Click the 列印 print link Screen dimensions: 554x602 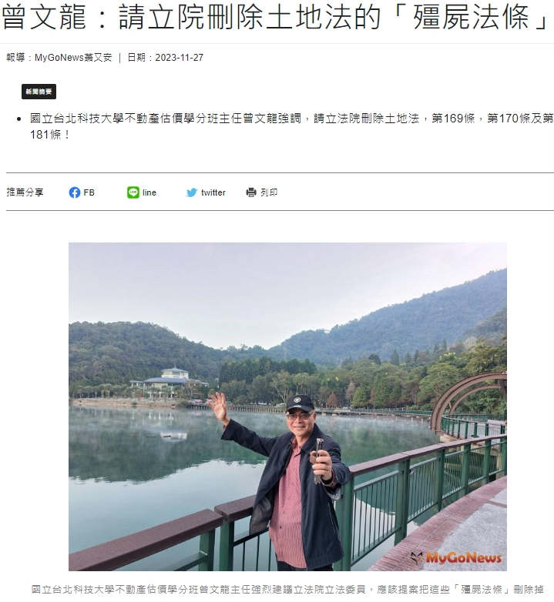pyautogui.click(x=269, y=192)
